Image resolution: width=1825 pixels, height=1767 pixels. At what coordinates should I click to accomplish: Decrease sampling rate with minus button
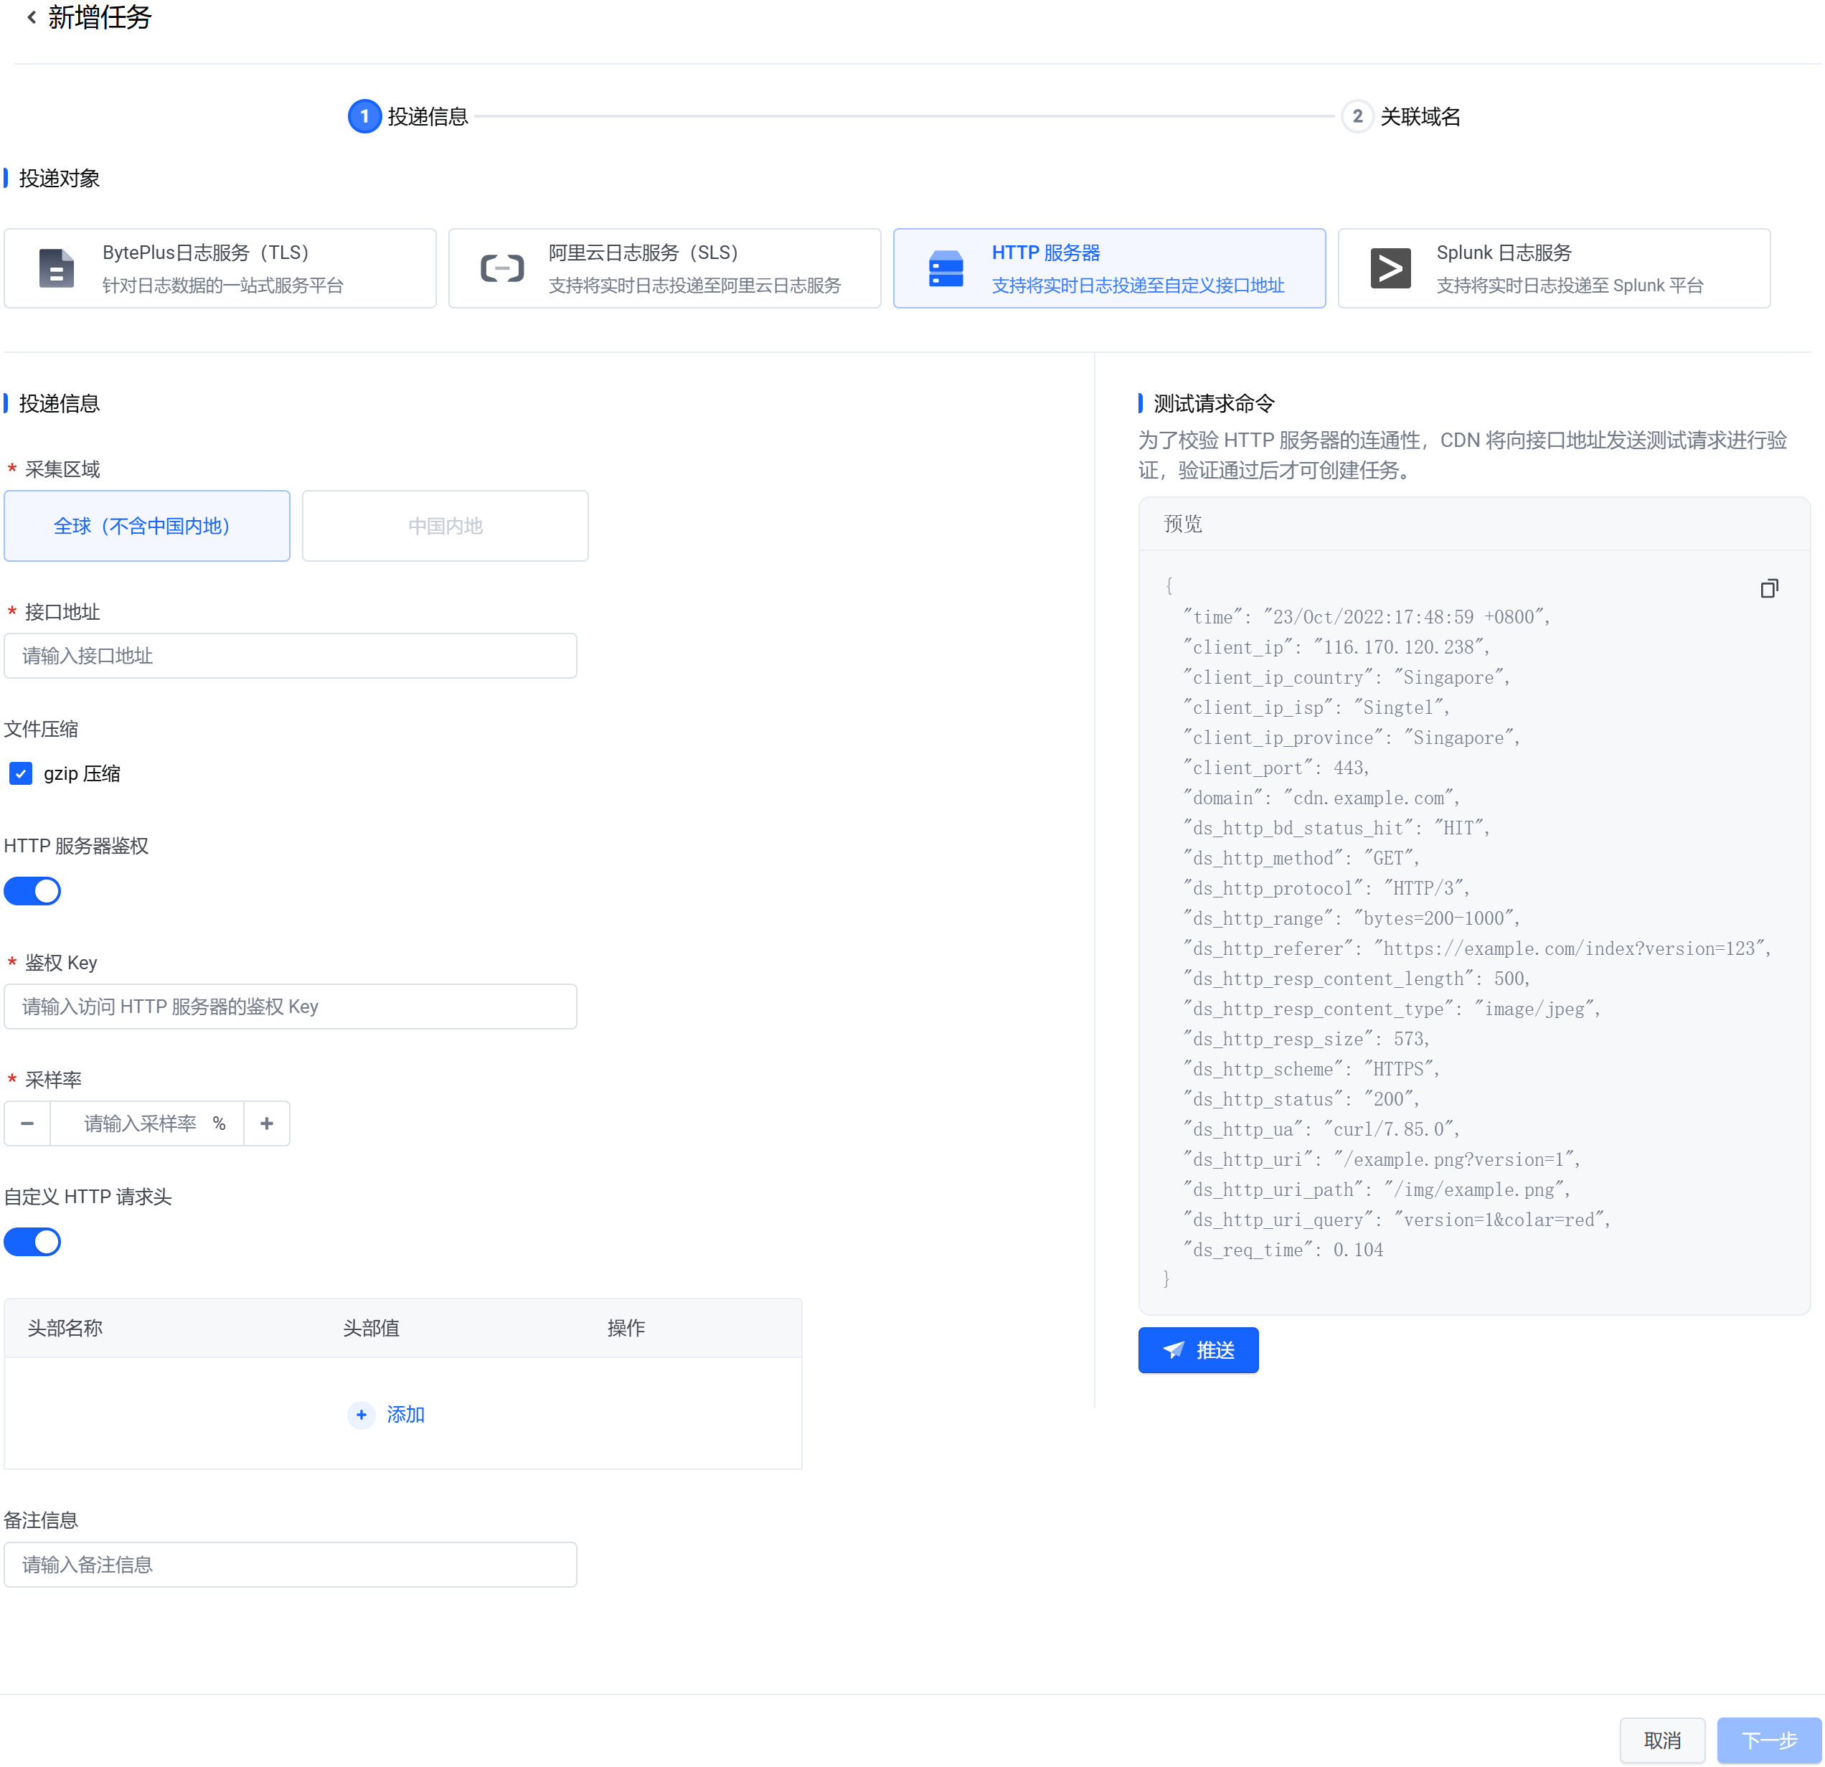tap(27, 1123)
